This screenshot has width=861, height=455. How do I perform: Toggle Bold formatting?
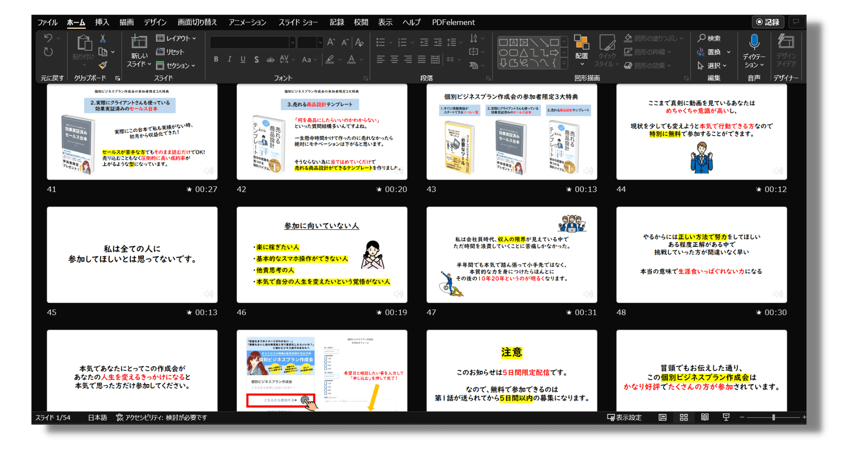216,60
